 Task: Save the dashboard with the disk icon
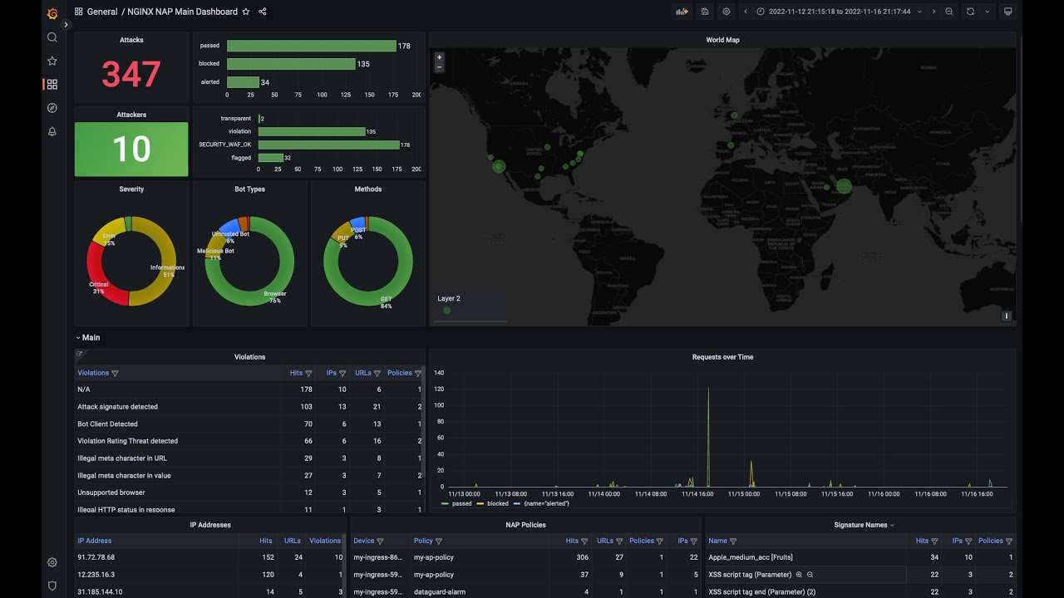coord(705,12)
